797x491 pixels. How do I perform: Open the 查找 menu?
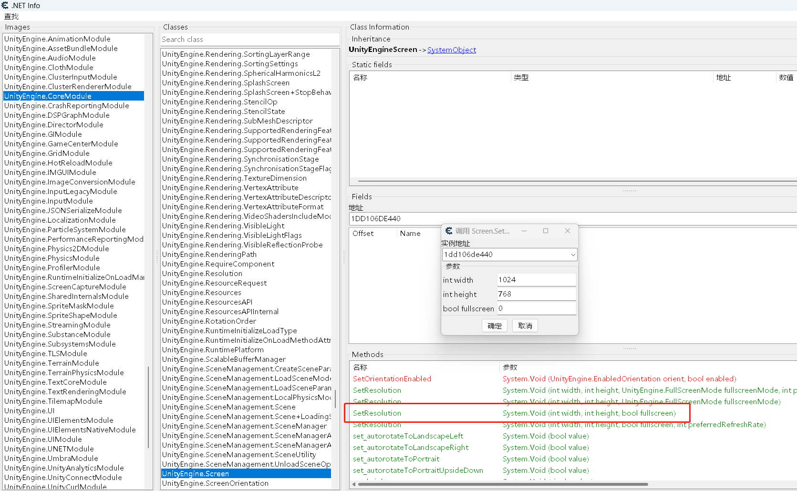point(11,16)
